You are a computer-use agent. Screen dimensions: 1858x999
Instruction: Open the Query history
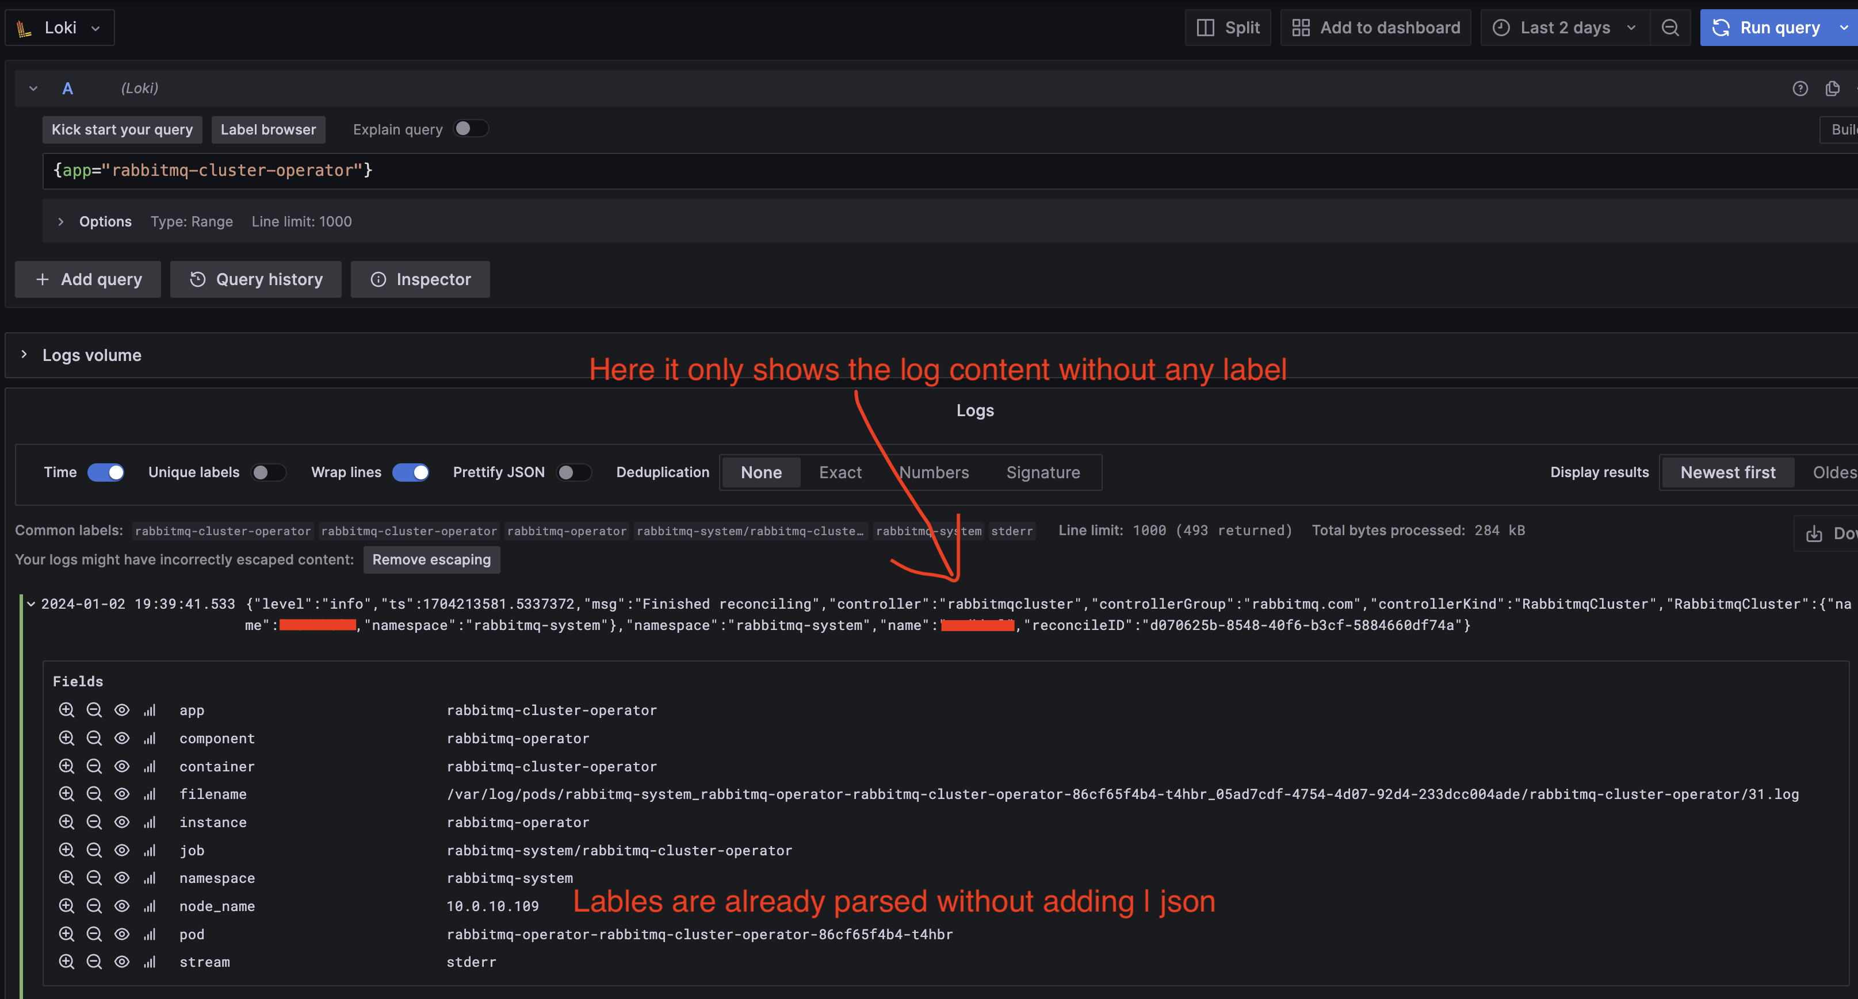point(256,279)
